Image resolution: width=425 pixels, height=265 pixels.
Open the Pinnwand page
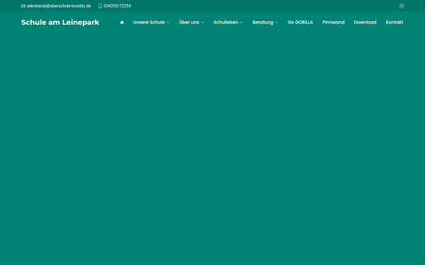(x=334, y=23)
